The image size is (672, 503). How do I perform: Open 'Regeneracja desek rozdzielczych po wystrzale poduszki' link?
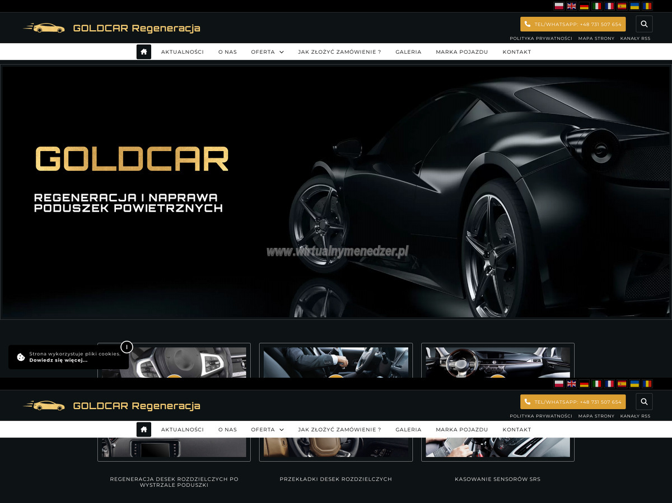(174, 482)
